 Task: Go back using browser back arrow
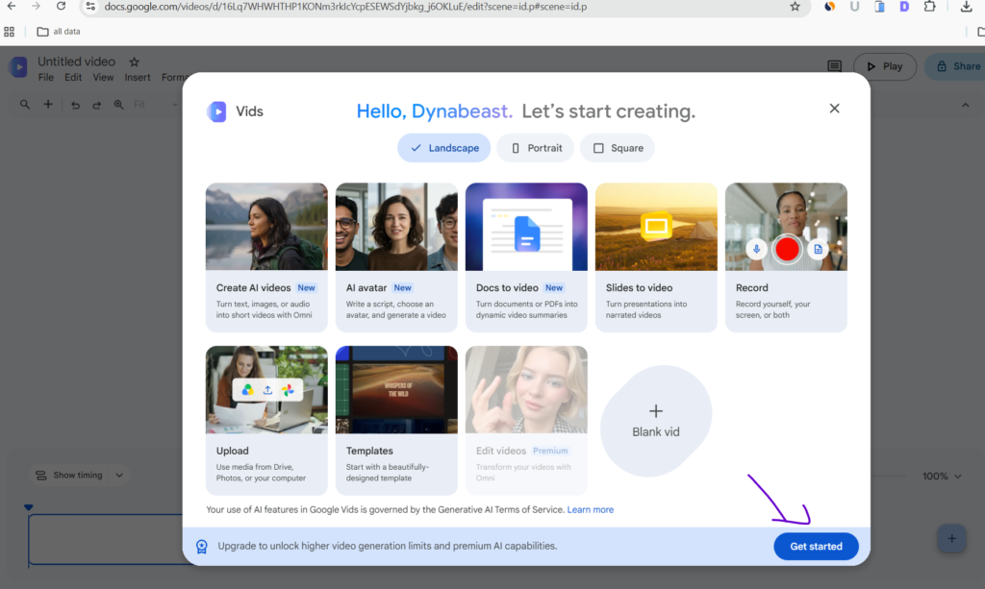point(12,7)
